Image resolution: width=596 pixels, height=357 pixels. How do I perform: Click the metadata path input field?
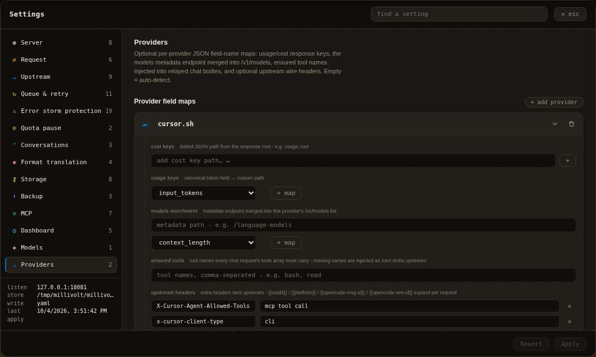[x=363, y=225]
